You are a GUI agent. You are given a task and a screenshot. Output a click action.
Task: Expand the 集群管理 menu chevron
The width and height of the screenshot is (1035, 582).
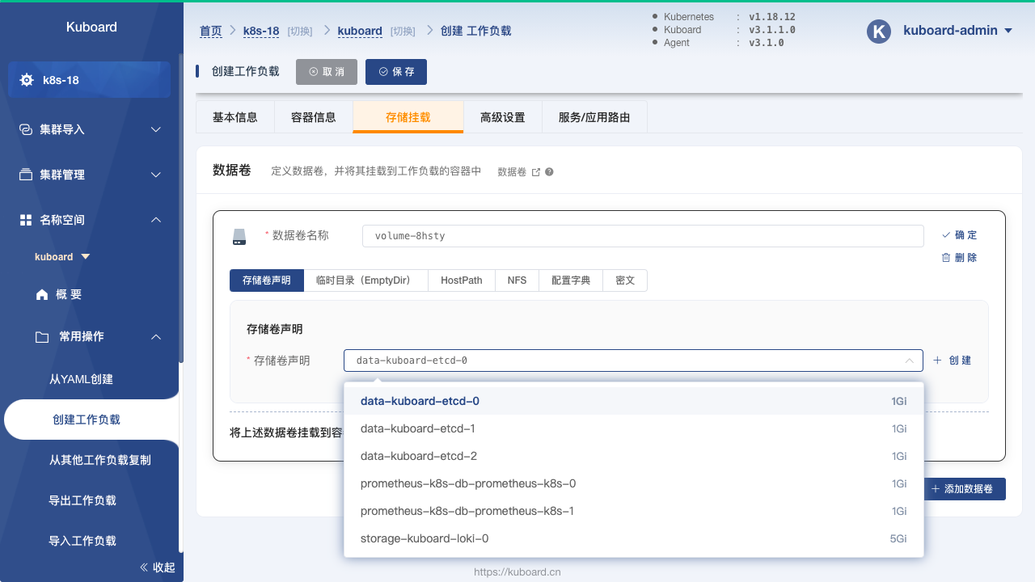click(157, 175)
